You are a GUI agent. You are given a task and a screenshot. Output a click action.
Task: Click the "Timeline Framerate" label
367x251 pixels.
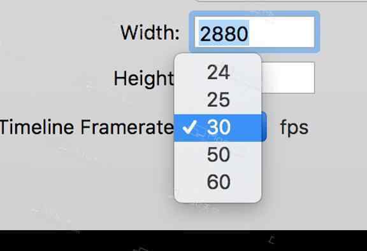click(87, 127)
